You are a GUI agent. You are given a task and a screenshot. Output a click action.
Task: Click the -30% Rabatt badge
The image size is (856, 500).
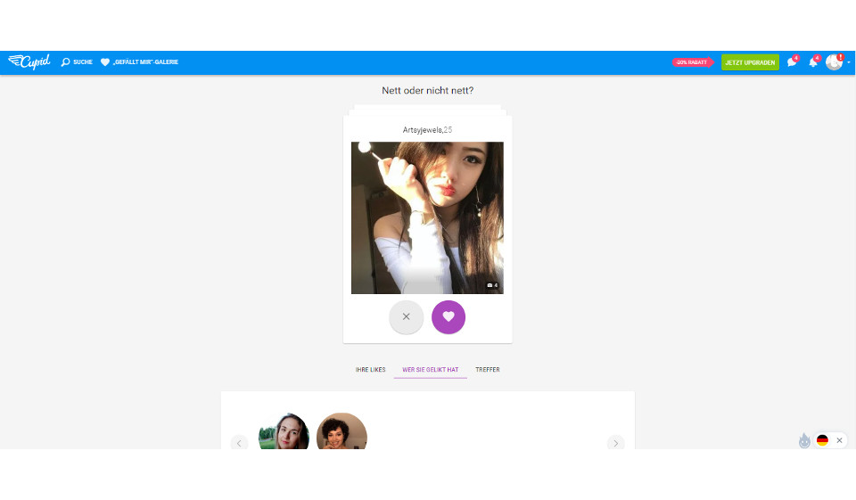pyautogui.click(x=692, y=62)
